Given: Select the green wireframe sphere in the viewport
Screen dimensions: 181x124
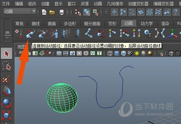Looking at the screenshot, I should tap(62, 98).
